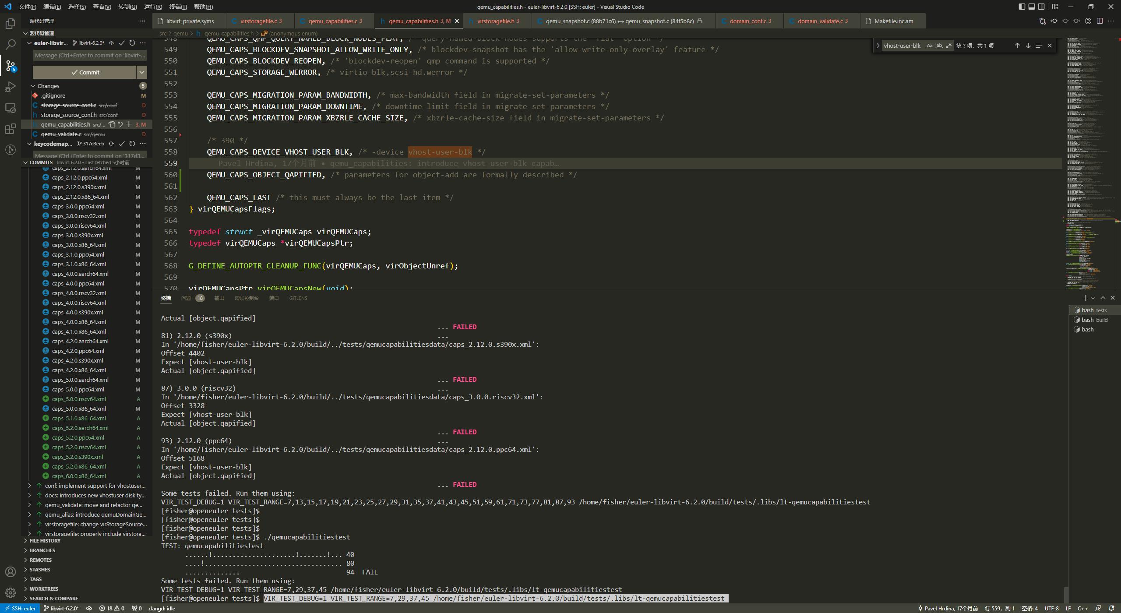1121x613 pixels.
Task: Toggle primary side bar visibility in title bar
Action: pyautogui.click(x=1022, y=7)
